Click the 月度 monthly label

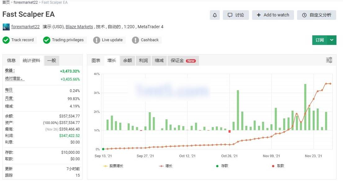tap(9, 98)
